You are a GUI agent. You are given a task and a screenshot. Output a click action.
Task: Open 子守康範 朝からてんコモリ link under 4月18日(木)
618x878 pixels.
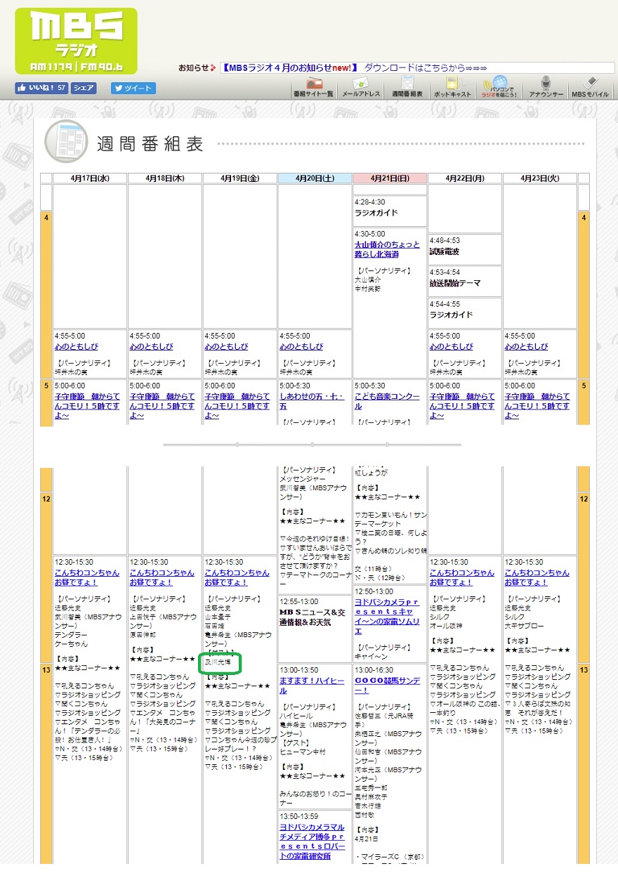[163, 406]
